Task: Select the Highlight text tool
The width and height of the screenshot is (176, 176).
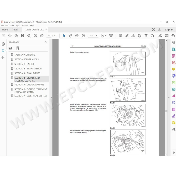Action: tap(127, 36)
